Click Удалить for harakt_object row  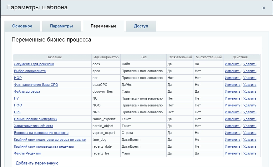coord(250,126)
